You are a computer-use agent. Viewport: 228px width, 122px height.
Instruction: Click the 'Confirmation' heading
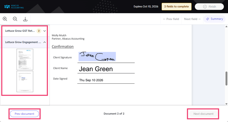click(x=63, y=46)
